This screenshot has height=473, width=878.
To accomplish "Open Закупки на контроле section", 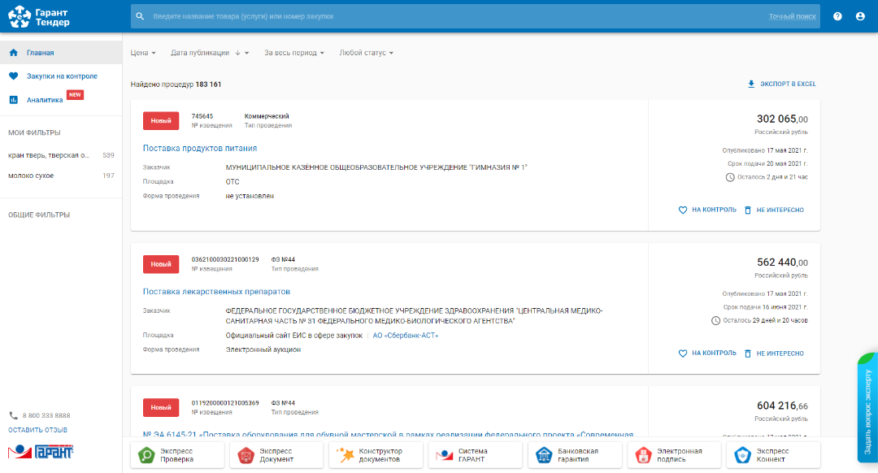I will click(x=61, y=76).
